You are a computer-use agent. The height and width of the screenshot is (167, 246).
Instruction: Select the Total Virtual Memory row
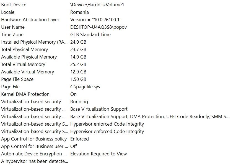(23, 64)
